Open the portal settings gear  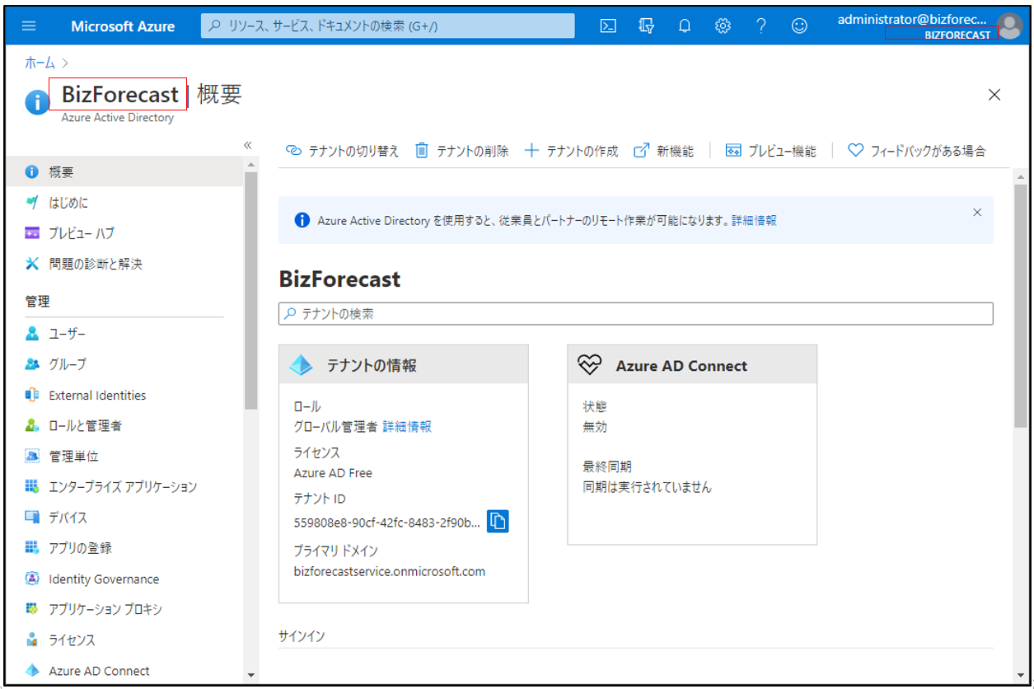(x=723, y=26)
